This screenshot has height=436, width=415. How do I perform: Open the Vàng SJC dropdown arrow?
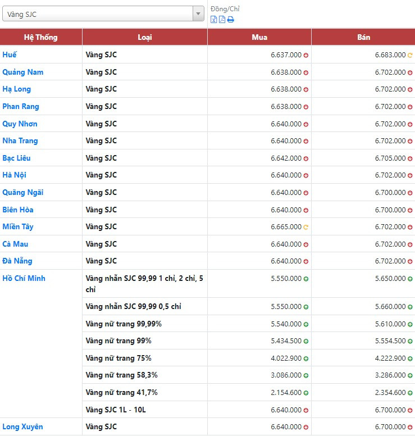[198, 13]
